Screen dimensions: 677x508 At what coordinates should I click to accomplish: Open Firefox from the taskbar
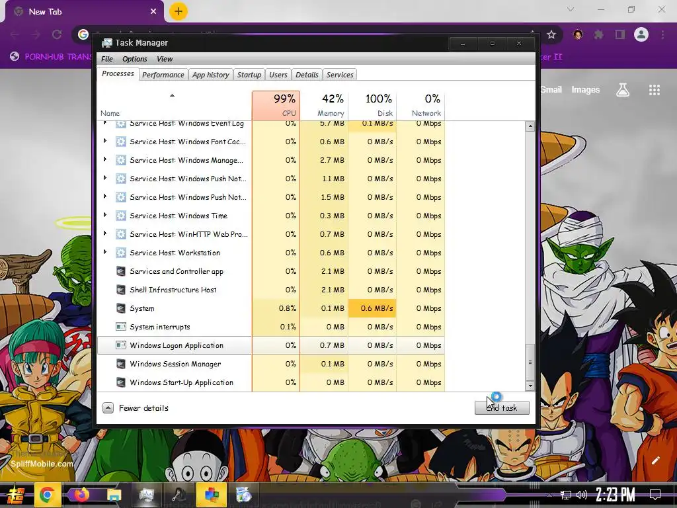(81, 495)
